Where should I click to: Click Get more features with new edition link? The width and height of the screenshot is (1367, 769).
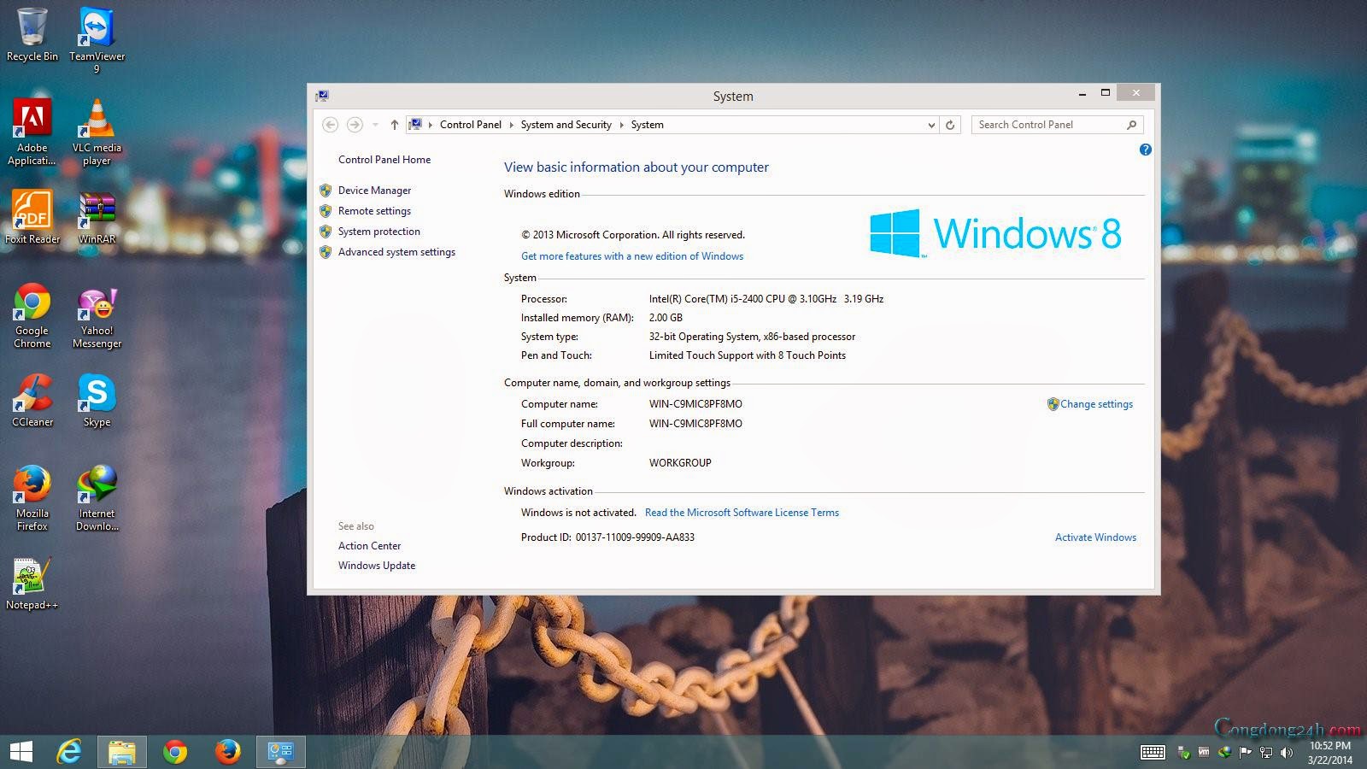(x=632, y=256)
